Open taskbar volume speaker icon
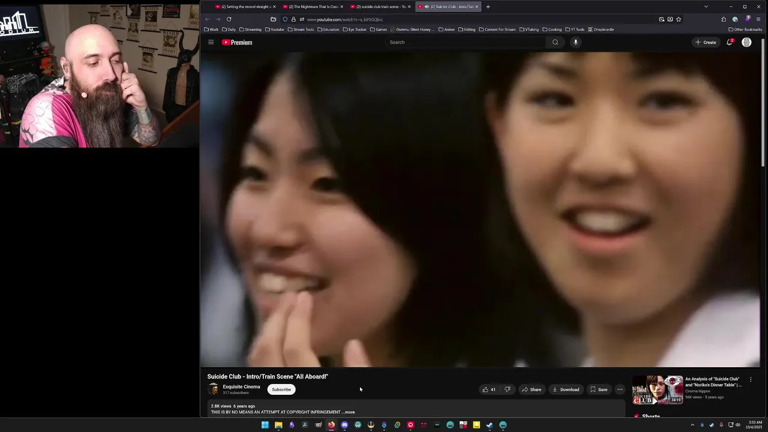The height and width of the screenshot is (432, 768). (x=738, y=425)
